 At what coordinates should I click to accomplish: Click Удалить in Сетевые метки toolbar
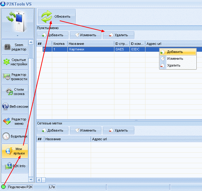[x=118, y=130]
